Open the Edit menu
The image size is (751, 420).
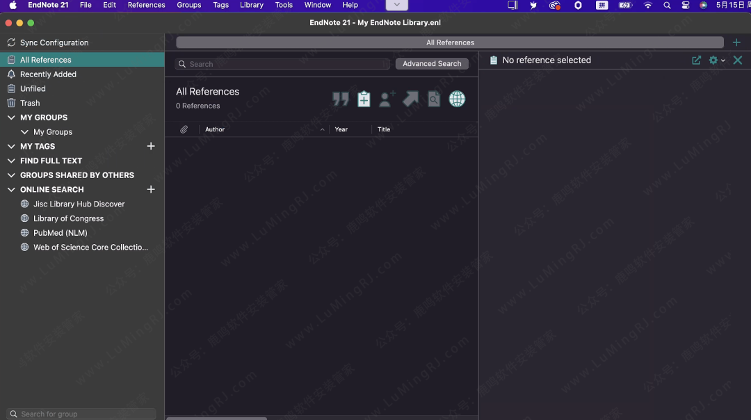(110, 5)
